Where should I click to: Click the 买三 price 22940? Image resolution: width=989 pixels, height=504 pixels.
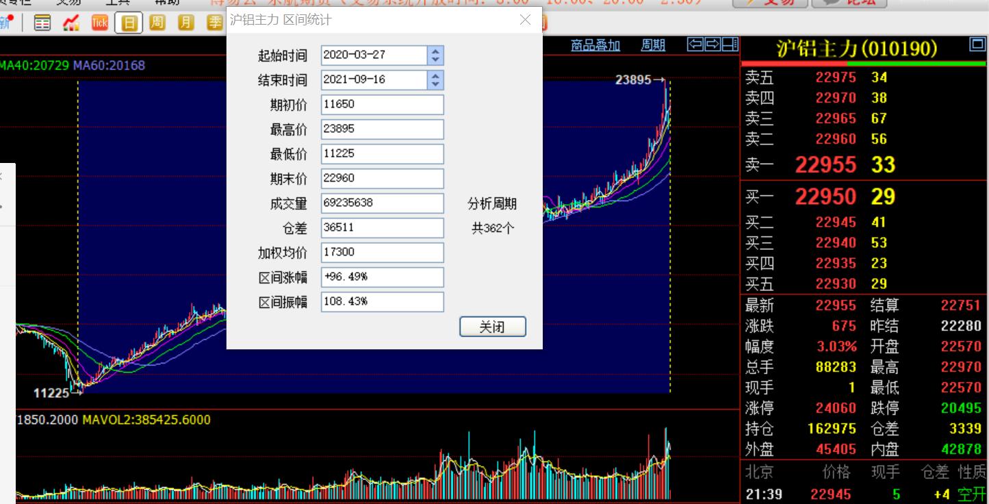[x=836, y=242]
